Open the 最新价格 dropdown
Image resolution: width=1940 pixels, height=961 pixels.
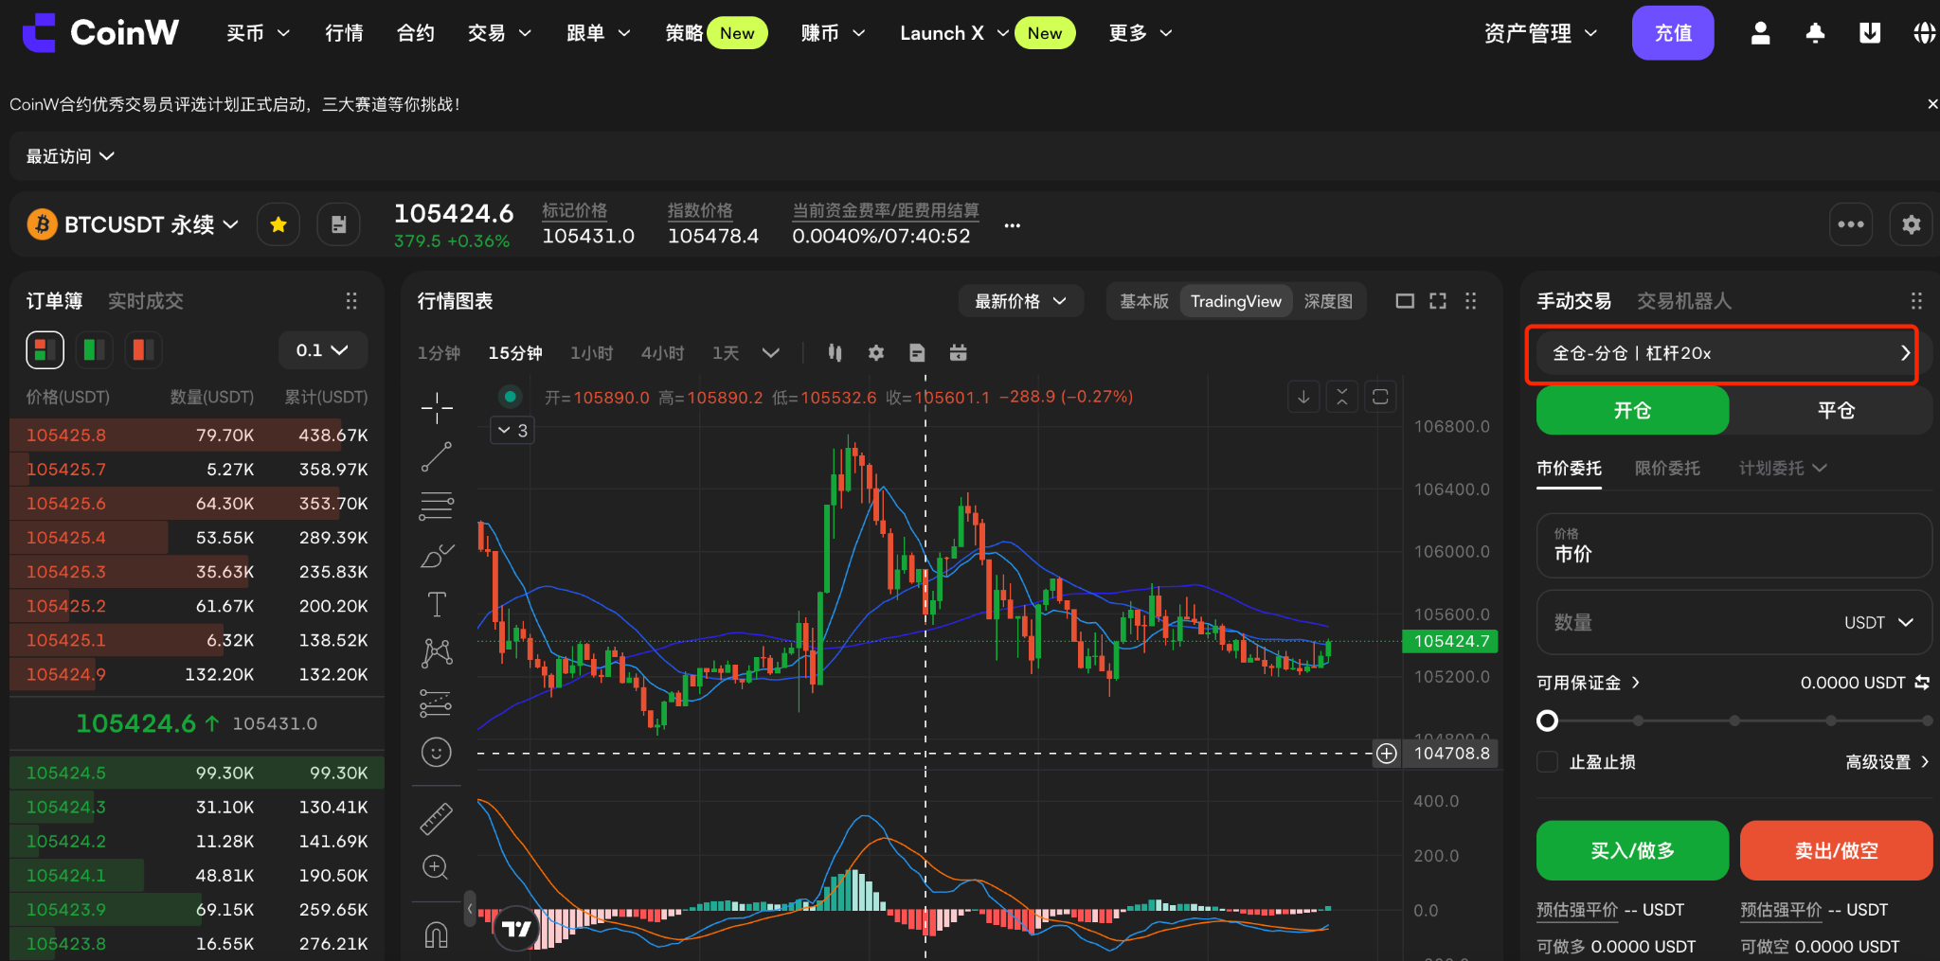1021,301
